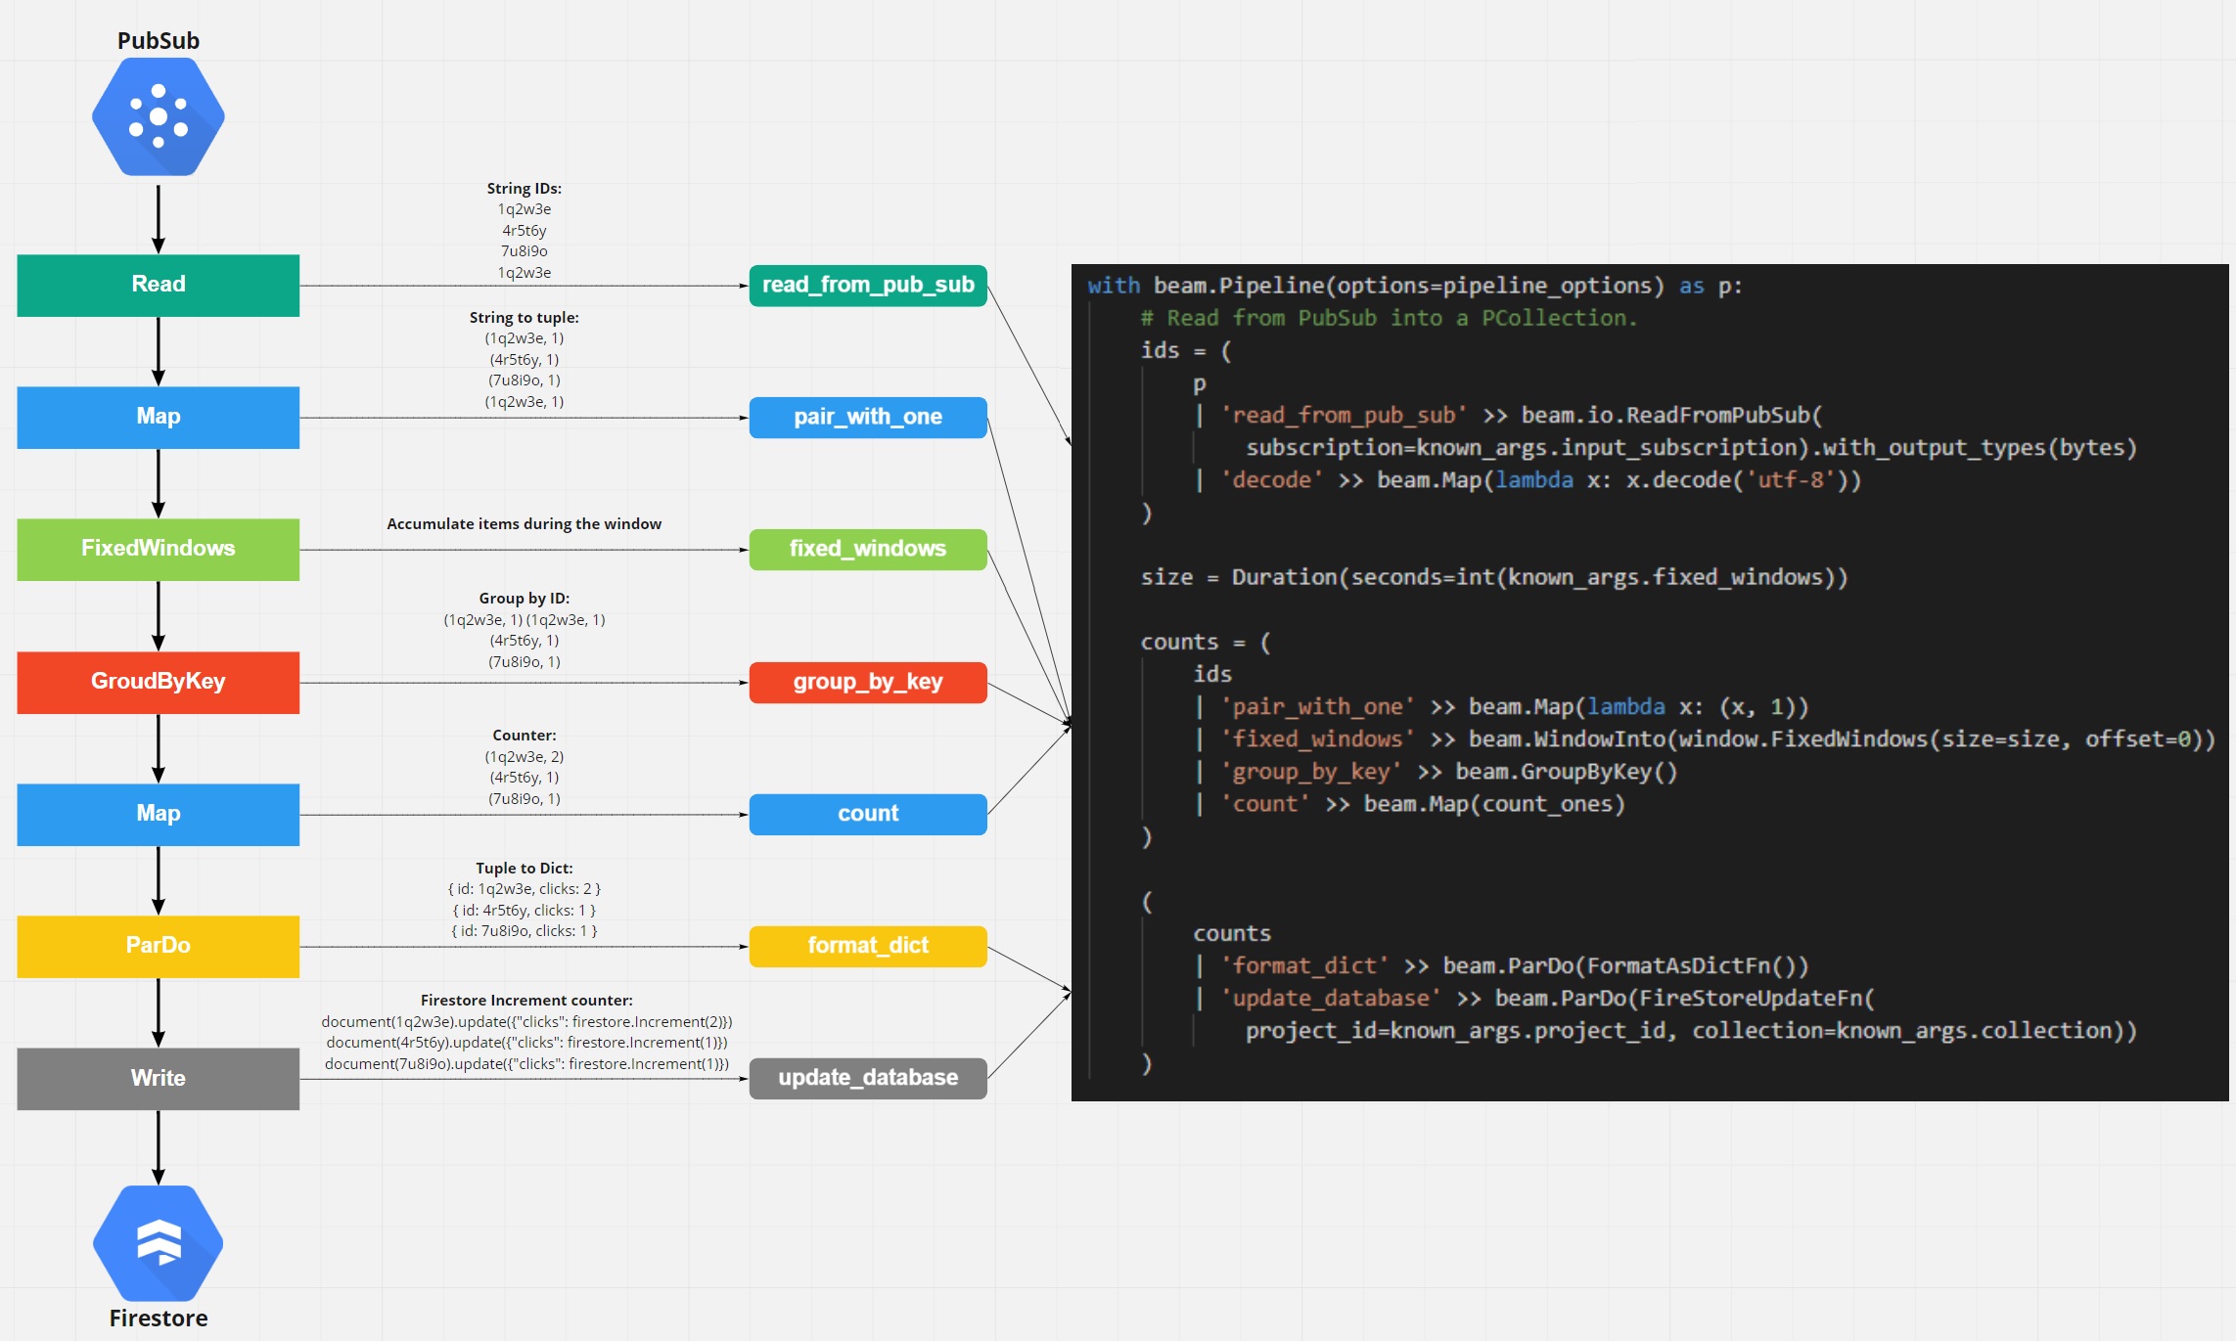Click the gray Write block
The width and height of the screenshot is (2236, 1341).
pos(158,1078)
